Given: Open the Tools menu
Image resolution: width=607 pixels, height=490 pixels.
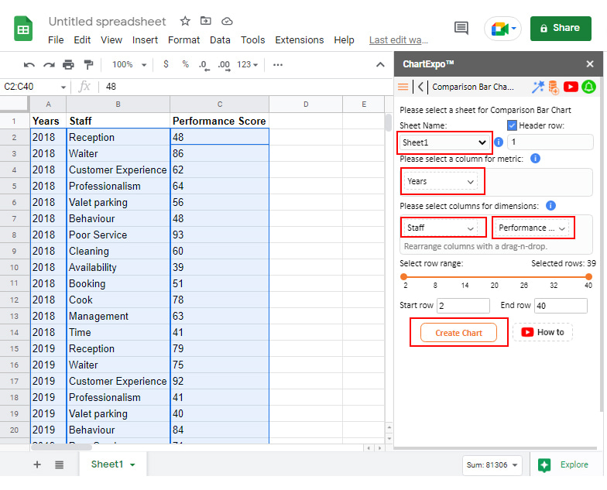Looking at the screenshot, I should point(252,40).
